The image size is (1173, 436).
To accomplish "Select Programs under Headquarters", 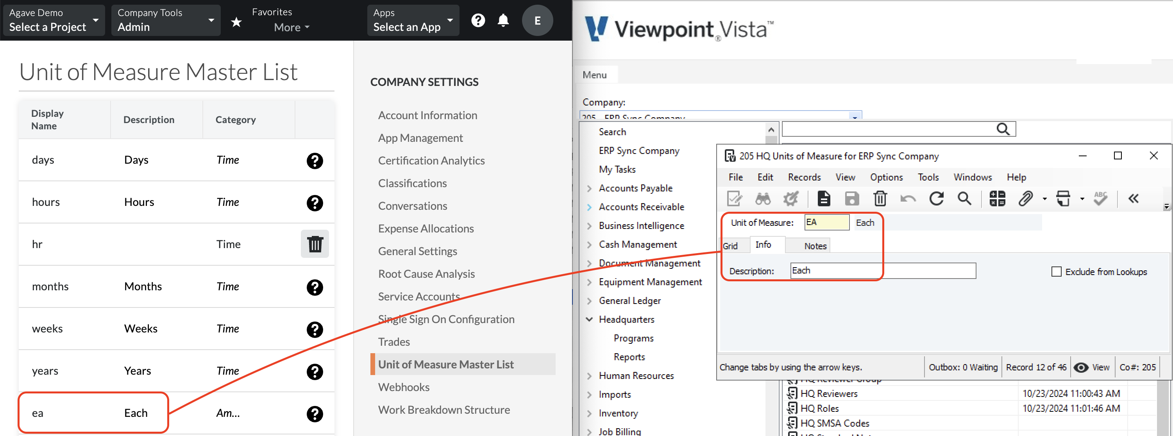I will [x=633, y=339].
